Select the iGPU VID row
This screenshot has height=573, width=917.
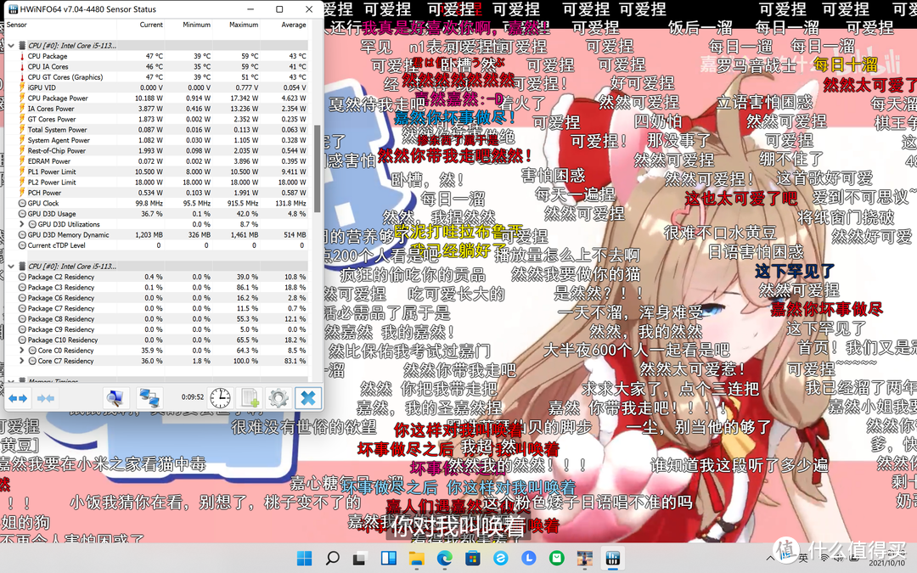[157, 87]
